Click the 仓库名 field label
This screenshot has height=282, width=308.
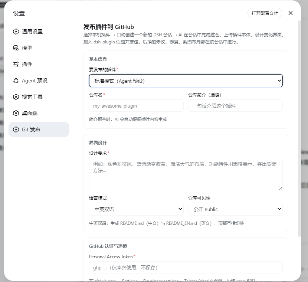click(96, 95)
